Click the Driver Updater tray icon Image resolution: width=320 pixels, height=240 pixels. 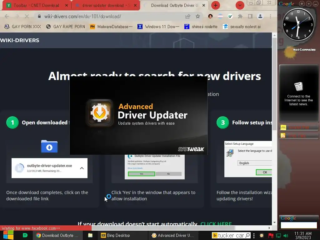[x=262, y=236]
